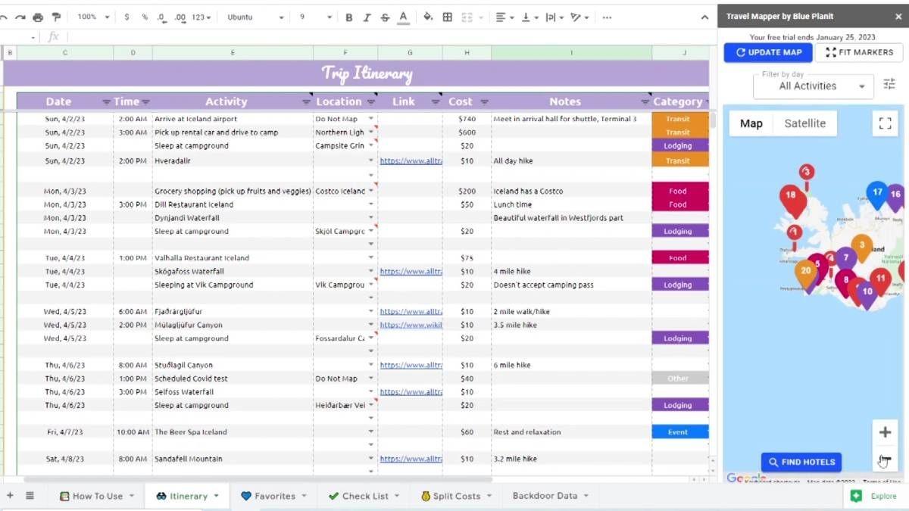
Task: Click the UPDATE MAP button
Action: (768, 52)
